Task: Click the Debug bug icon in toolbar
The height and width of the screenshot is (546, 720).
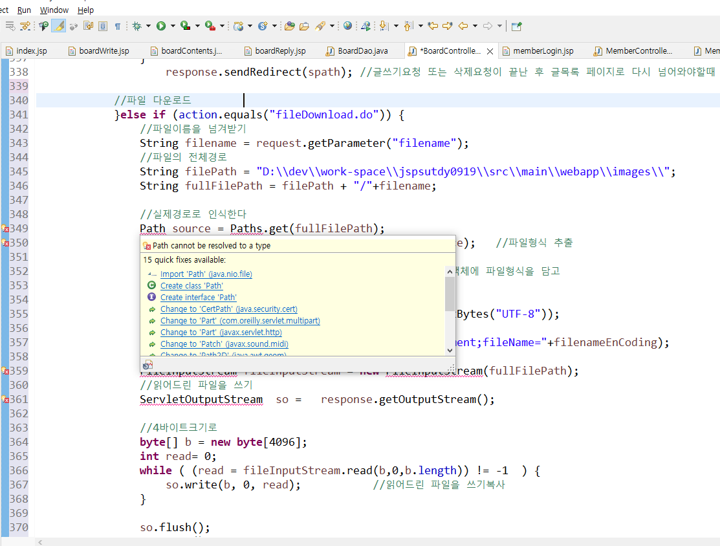Action: point(137,26)
